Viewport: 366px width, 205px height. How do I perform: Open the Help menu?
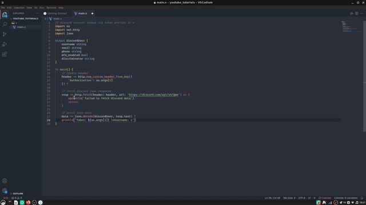tap(61, 7)
